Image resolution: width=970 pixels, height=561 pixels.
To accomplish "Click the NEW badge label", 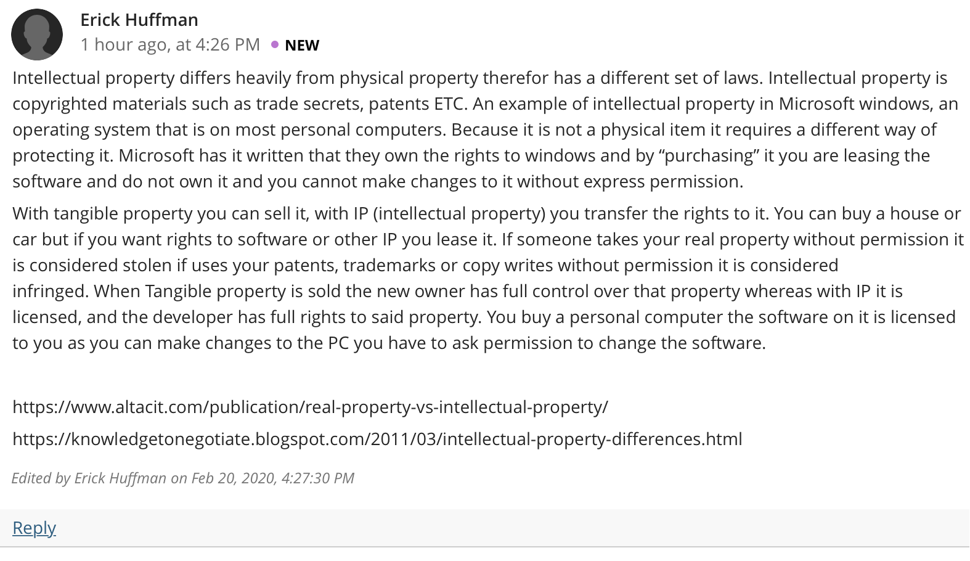I will click(x=302, y=45).
